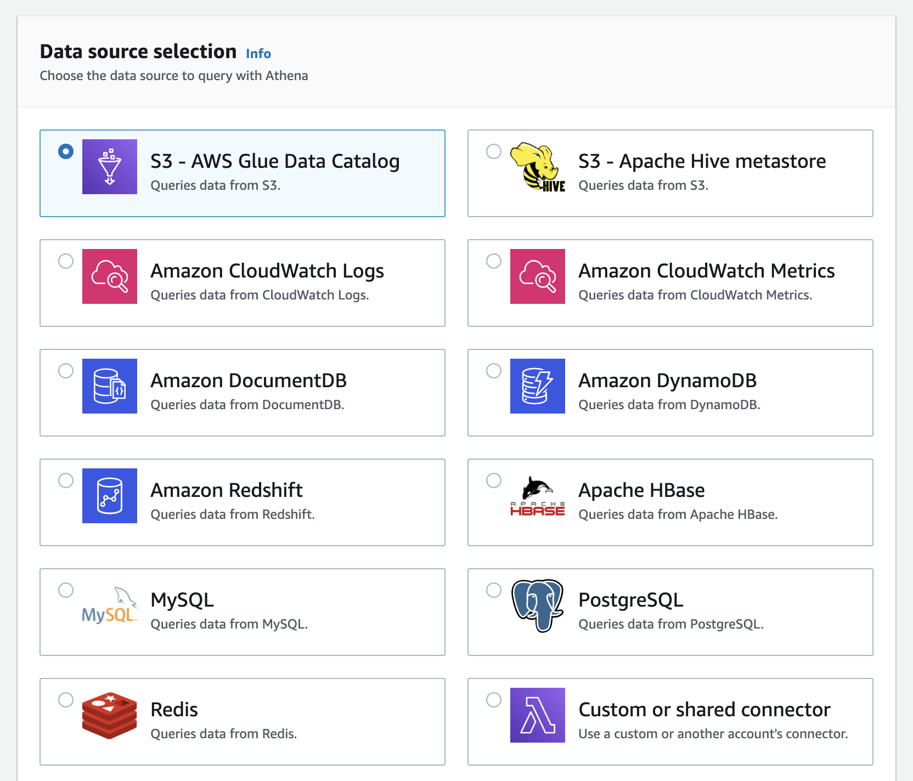Select the MySQL radio button
This screenshot has width=913, height=781.
pos(66,590)
